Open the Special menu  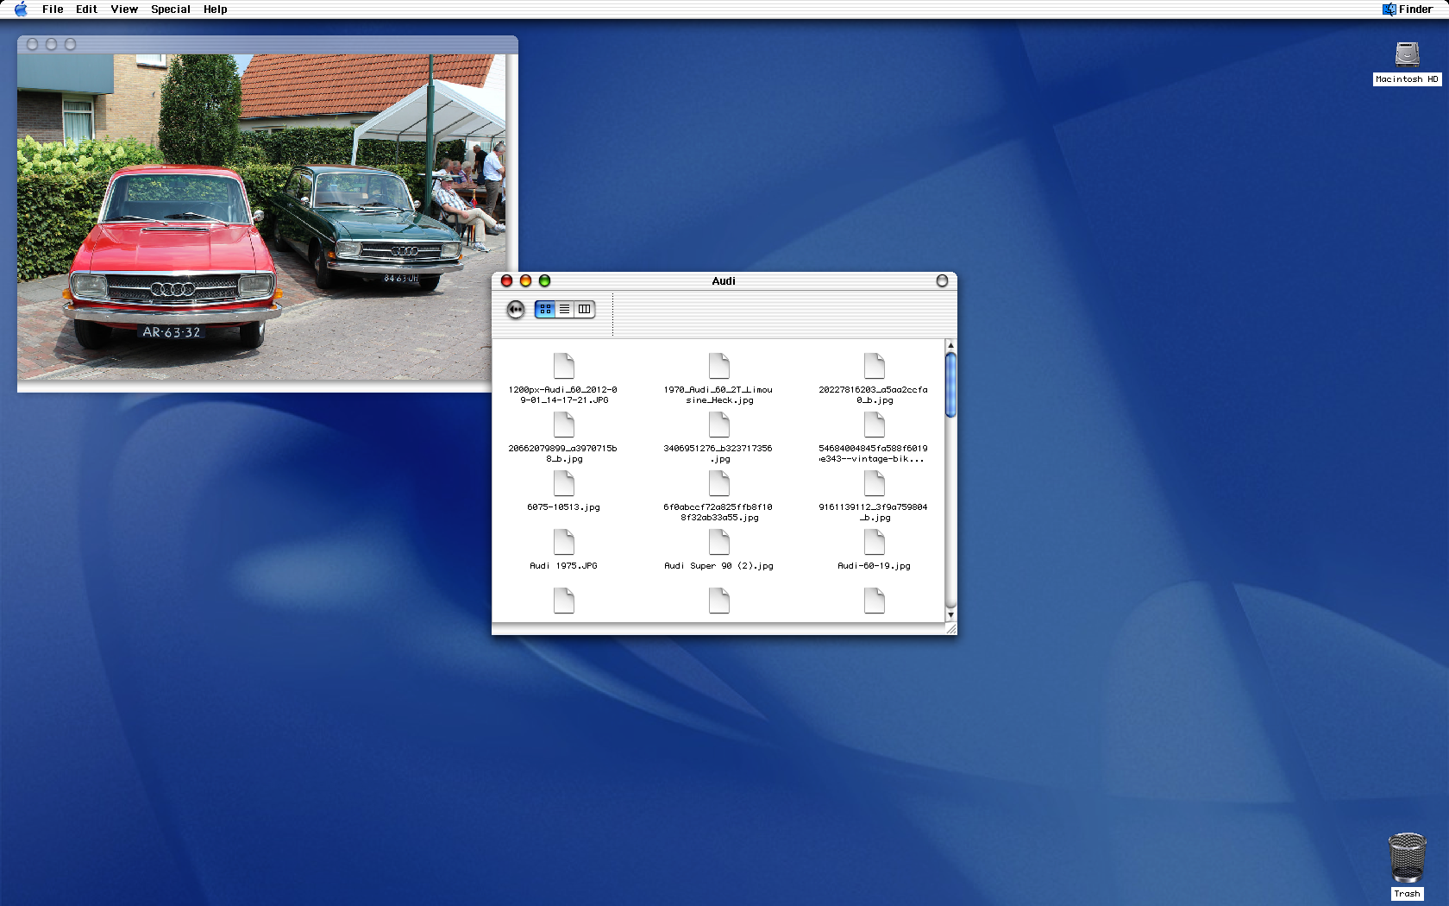pos(171,9)
